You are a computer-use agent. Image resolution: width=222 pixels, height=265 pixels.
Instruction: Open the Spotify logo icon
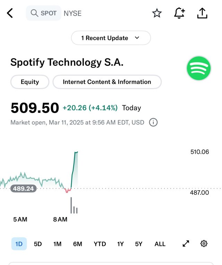click(x=198, y=68)
